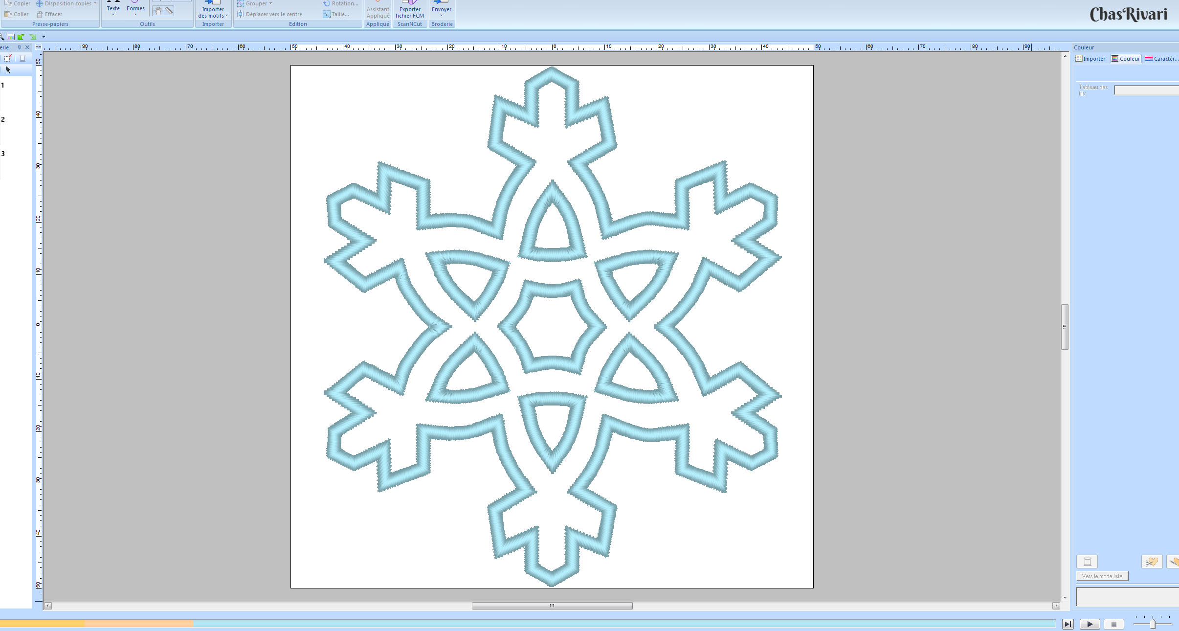Click the Copier clipboard command
The height and width of the screenshot is (631, 1179).
pyautogui.click(x=18, y=3)
